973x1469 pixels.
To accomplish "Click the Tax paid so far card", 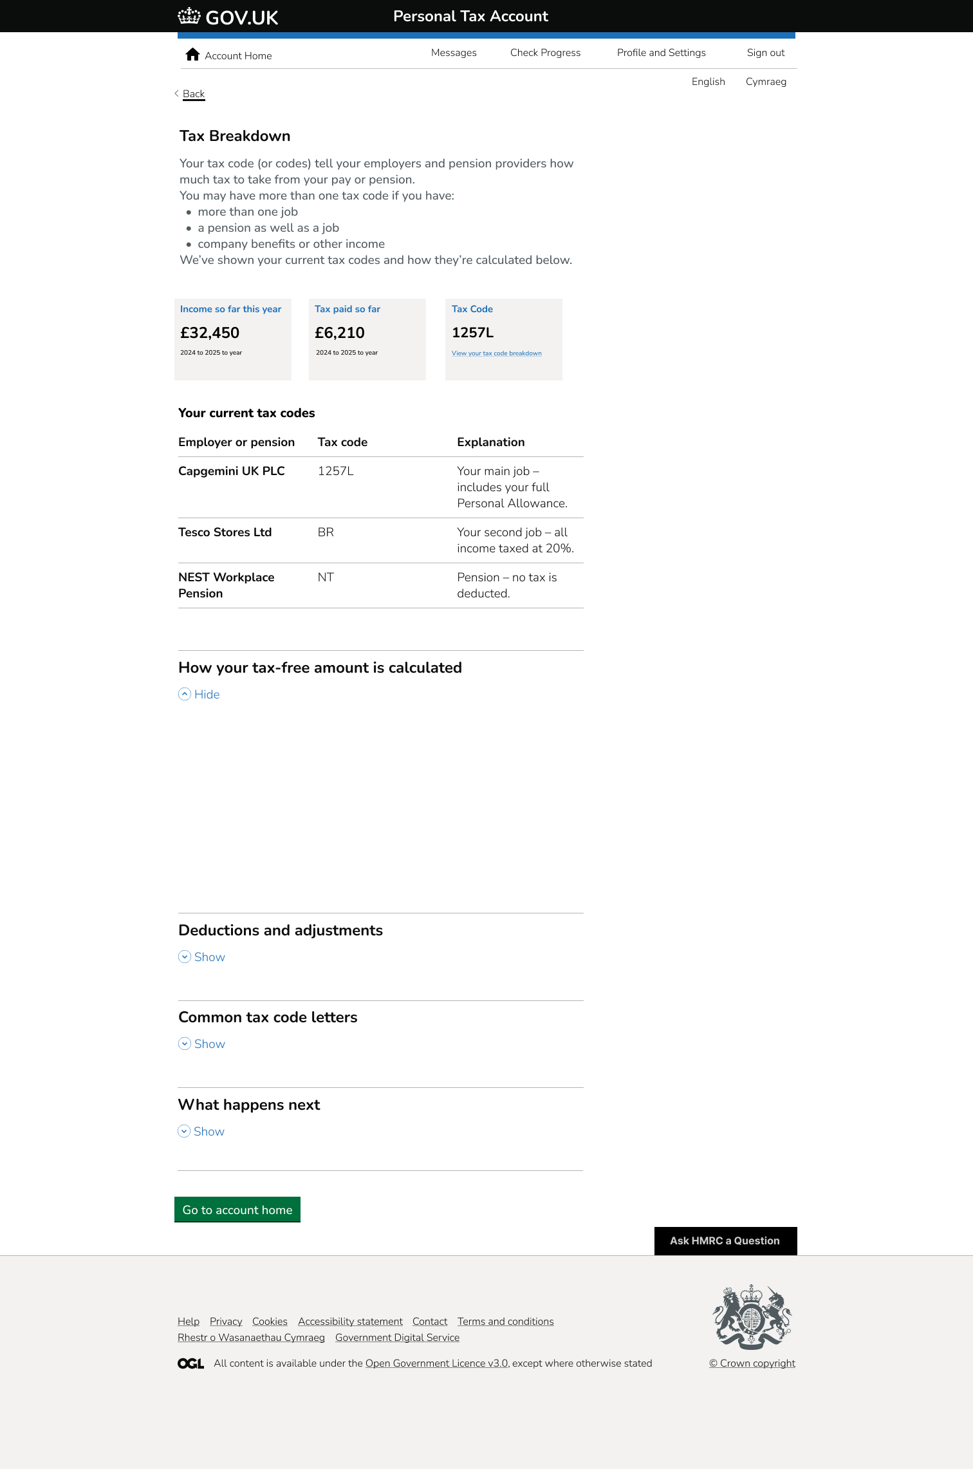I will click(367, 339).
